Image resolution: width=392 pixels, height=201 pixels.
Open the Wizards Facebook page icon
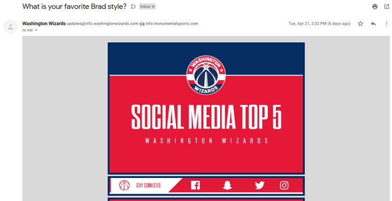click(x=195, y=185)
